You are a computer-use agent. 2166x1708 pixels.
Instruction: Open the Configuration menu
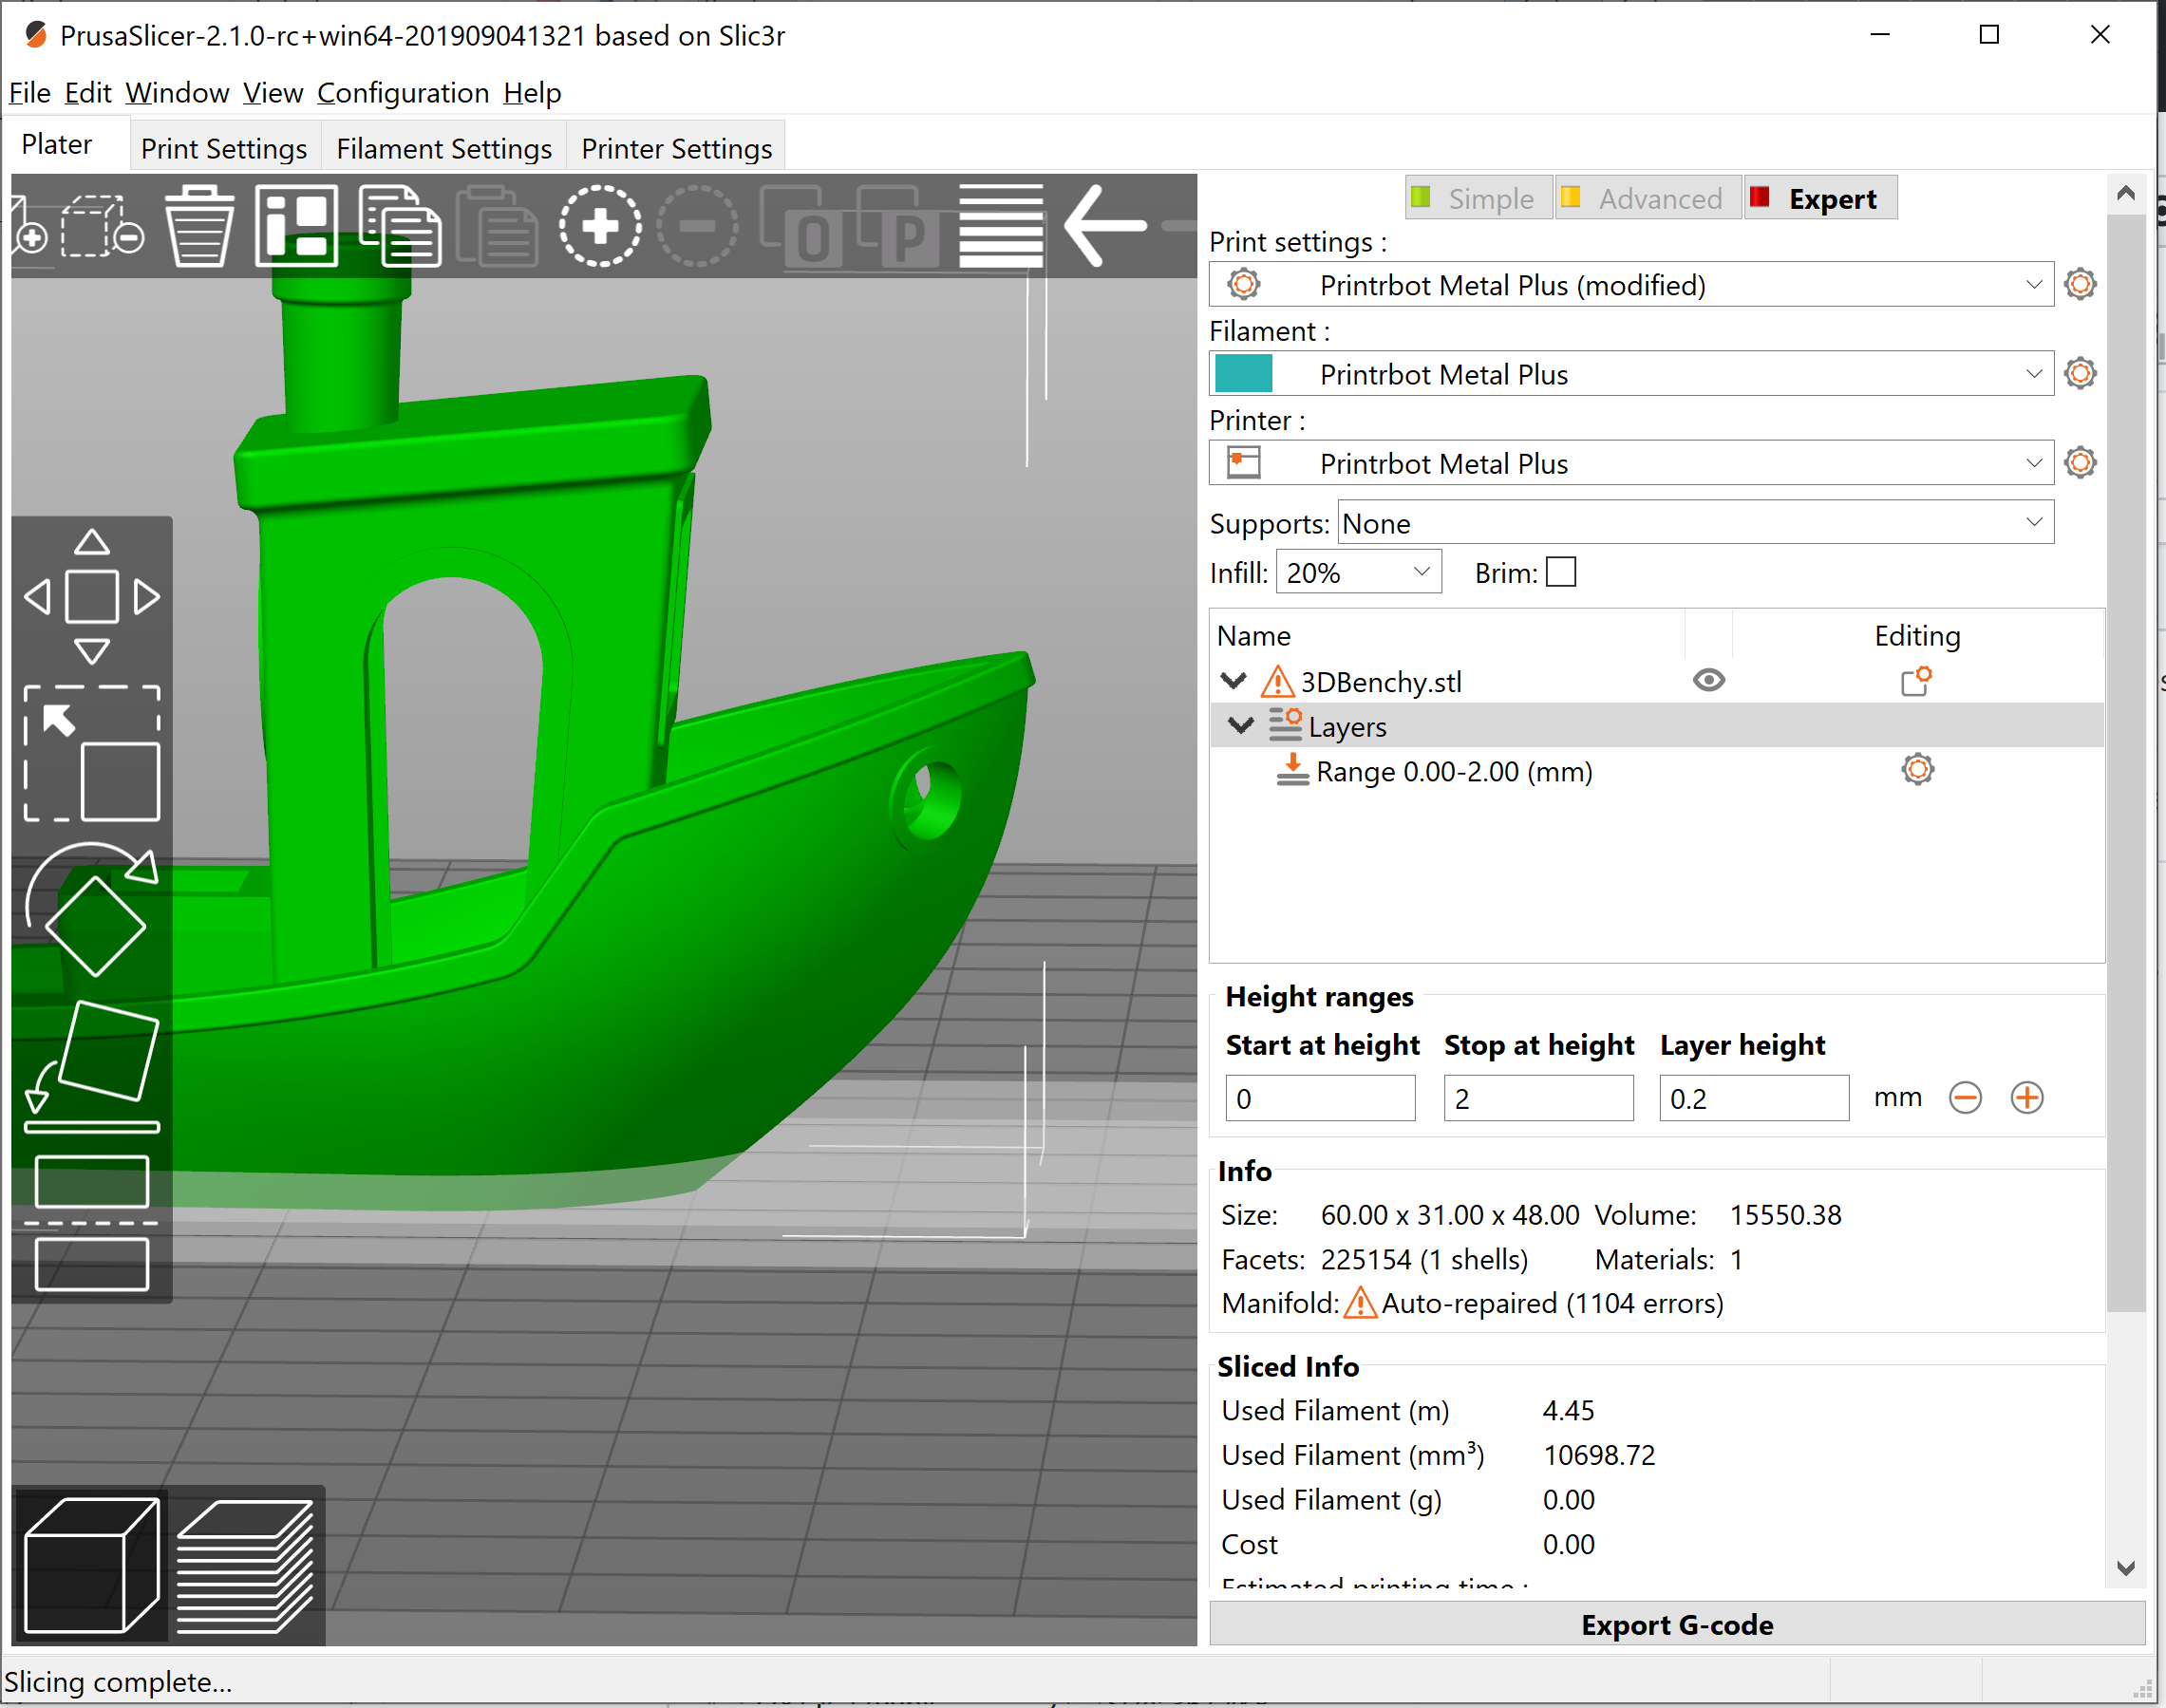click(x=403, y=92)
